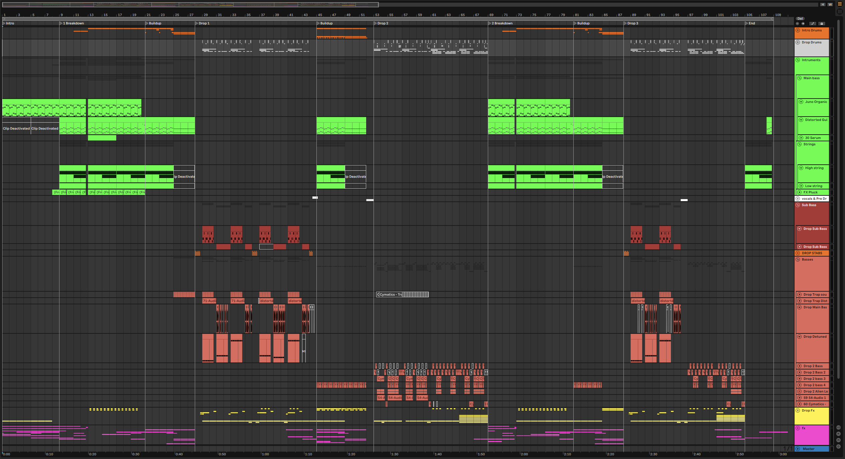Click the Master track unfold icon
Screen dimensions: 845x459
coord(798,449)
